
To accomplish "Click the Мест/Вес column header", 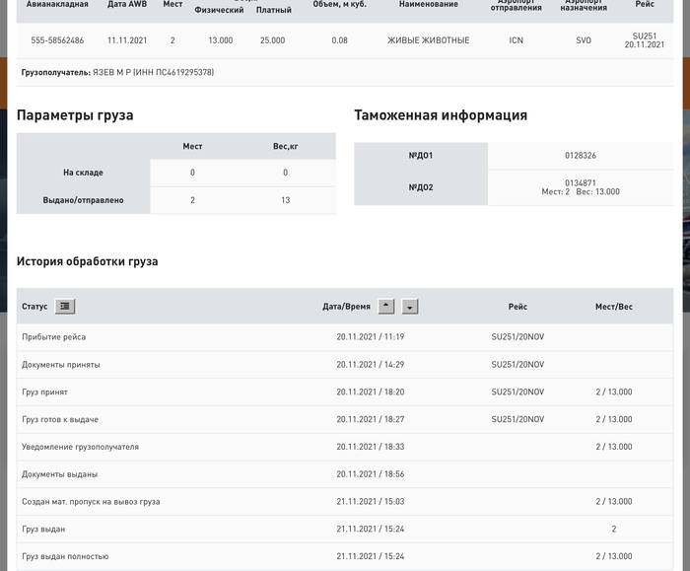I will point(614,307).
